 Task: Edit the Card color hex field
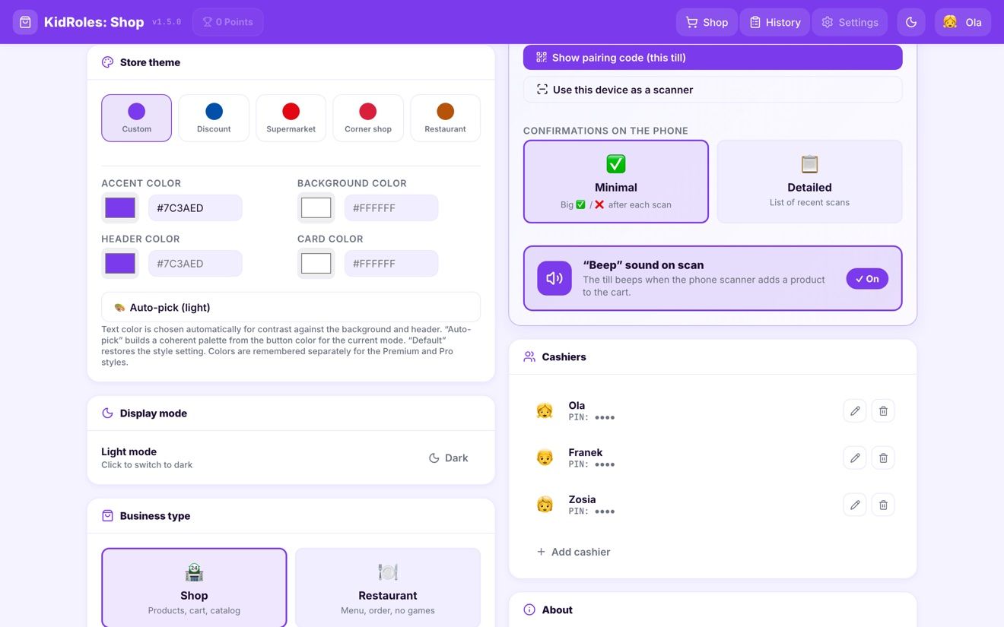(x=391, y=263)
